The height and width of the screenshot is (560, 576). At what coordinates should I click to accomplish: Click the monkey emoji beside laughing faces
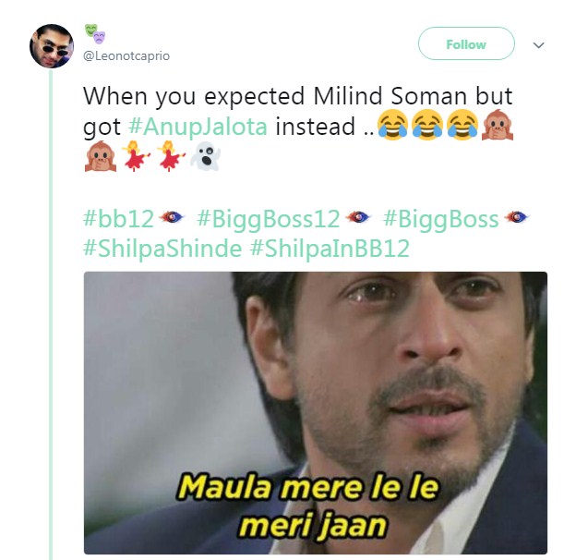pos(498,125)
